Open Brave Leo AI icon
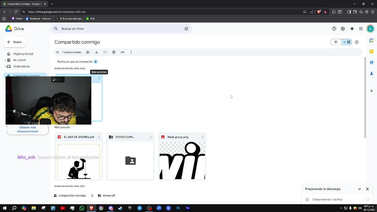The width and height of the screenshot is (377, 212). click(361, 12)
